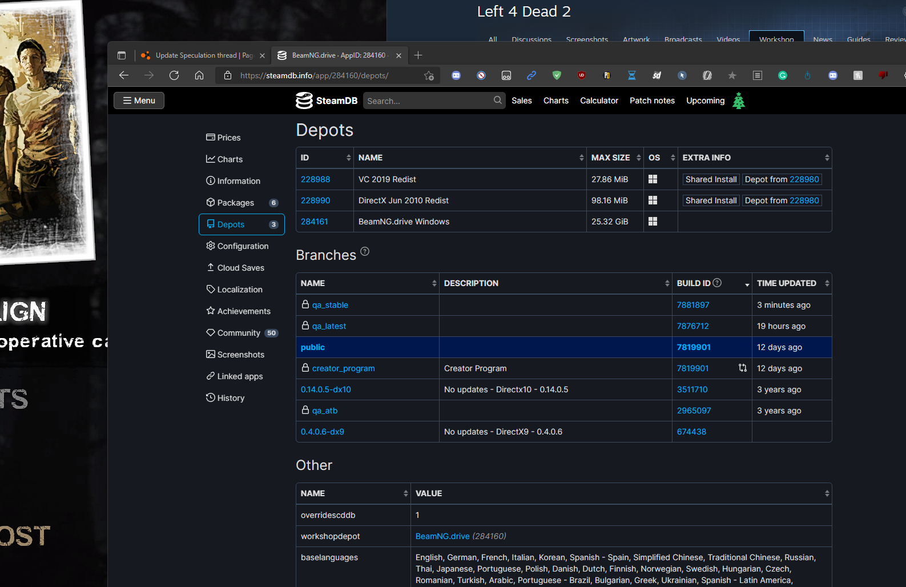The height and width of the screenshot is (587, 906).
Task: Open the Linked apps sidebar section
Action: (241, 376)
